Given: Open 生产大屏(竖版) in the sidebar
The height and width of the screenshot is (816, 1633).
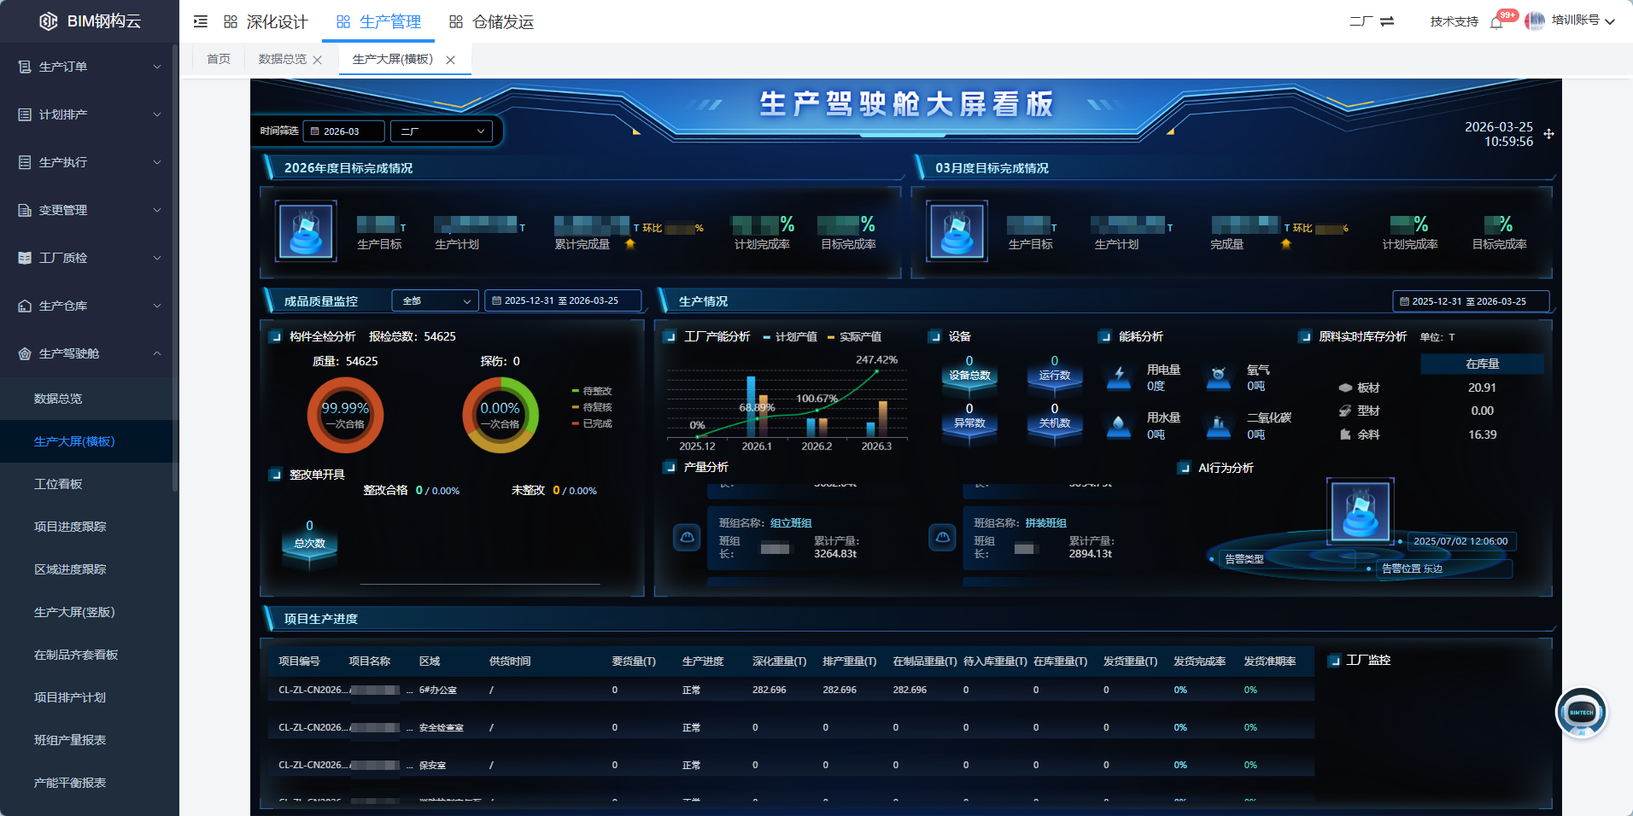Looking at the screenshot, I should pos(74,612).
